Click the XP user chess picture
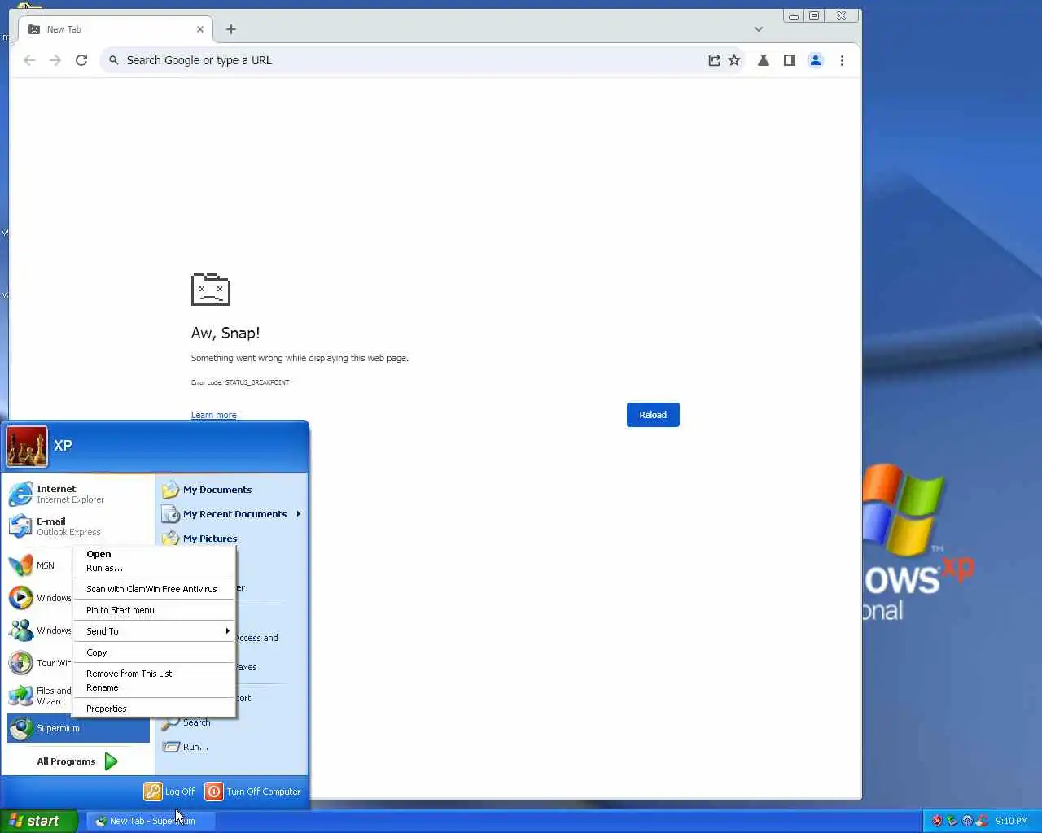Viewport: 1042px width, 833px height. click(x=27, y=447)
